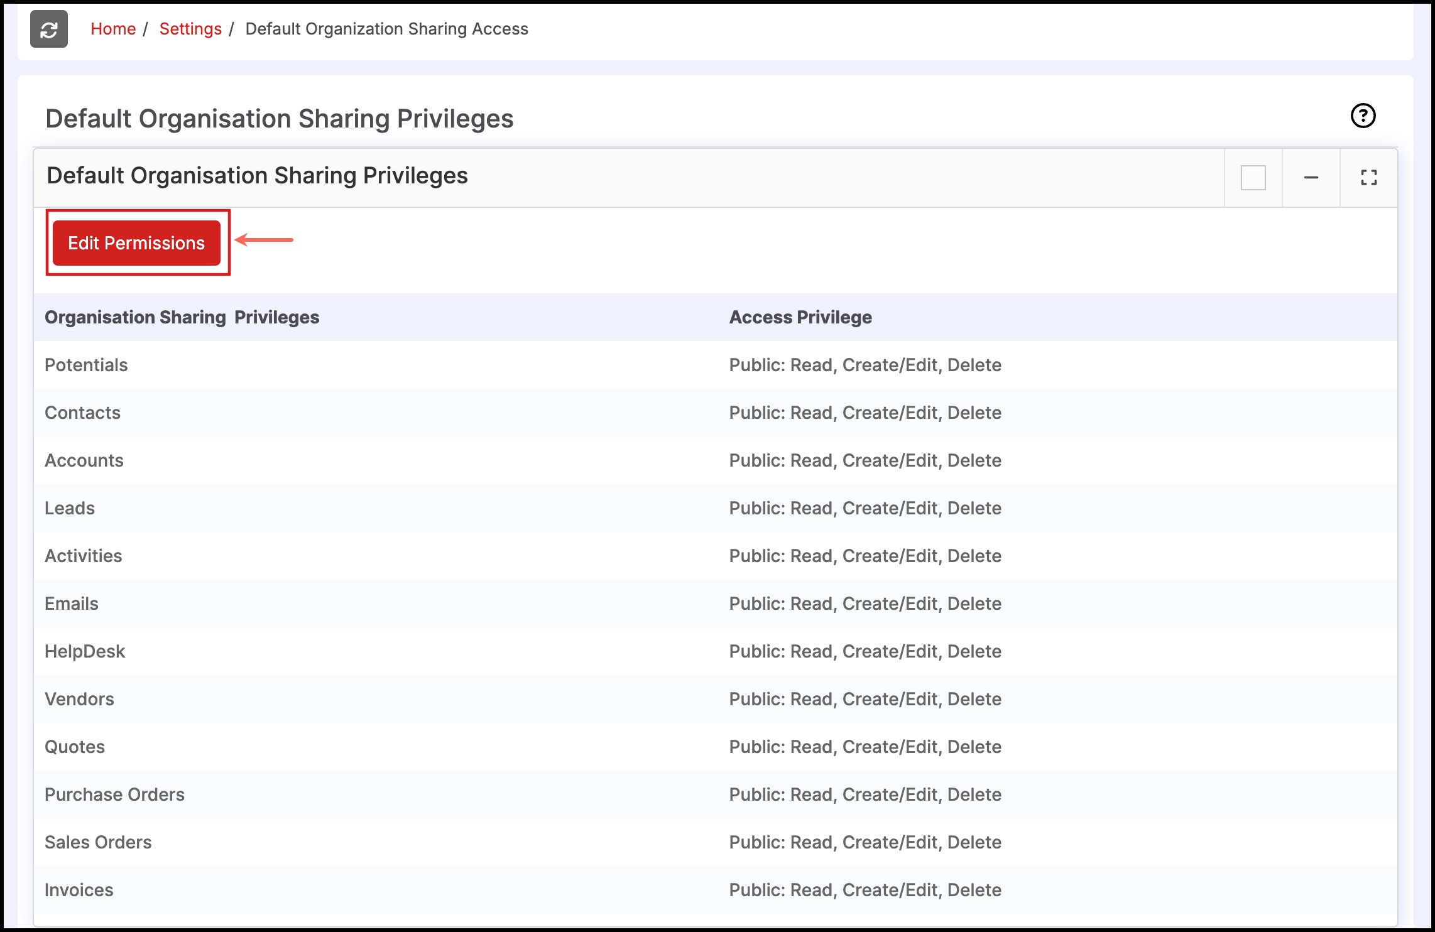The width and height of the screenshot is (1435, 932).
Task: Select the Potentials row
Action: point(86,365)
